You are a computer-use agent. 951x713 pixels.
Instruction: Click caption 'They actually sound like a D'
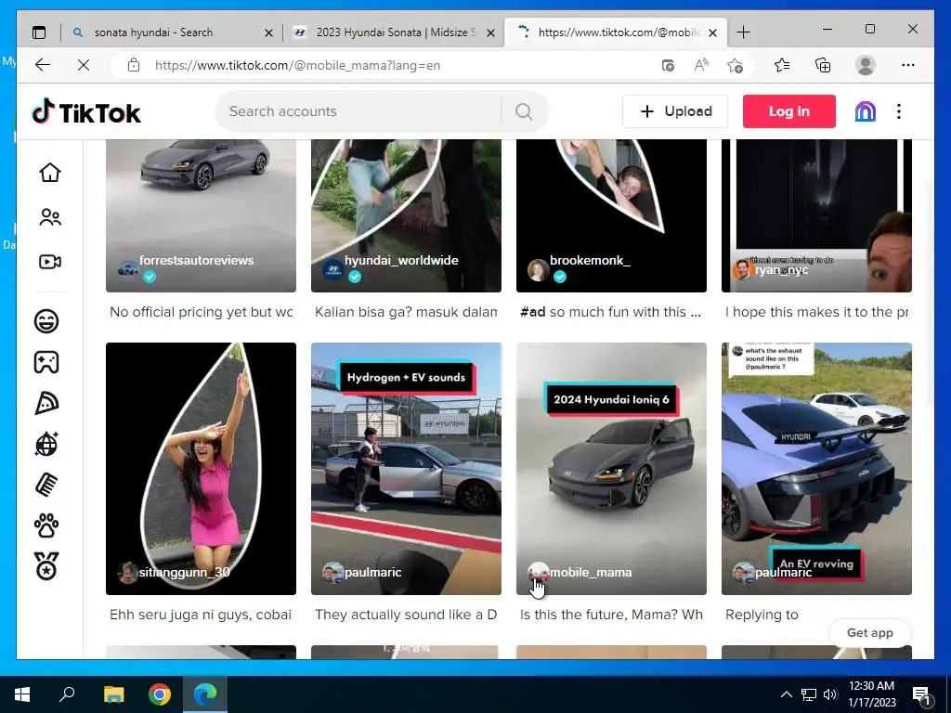click(406, 615)
